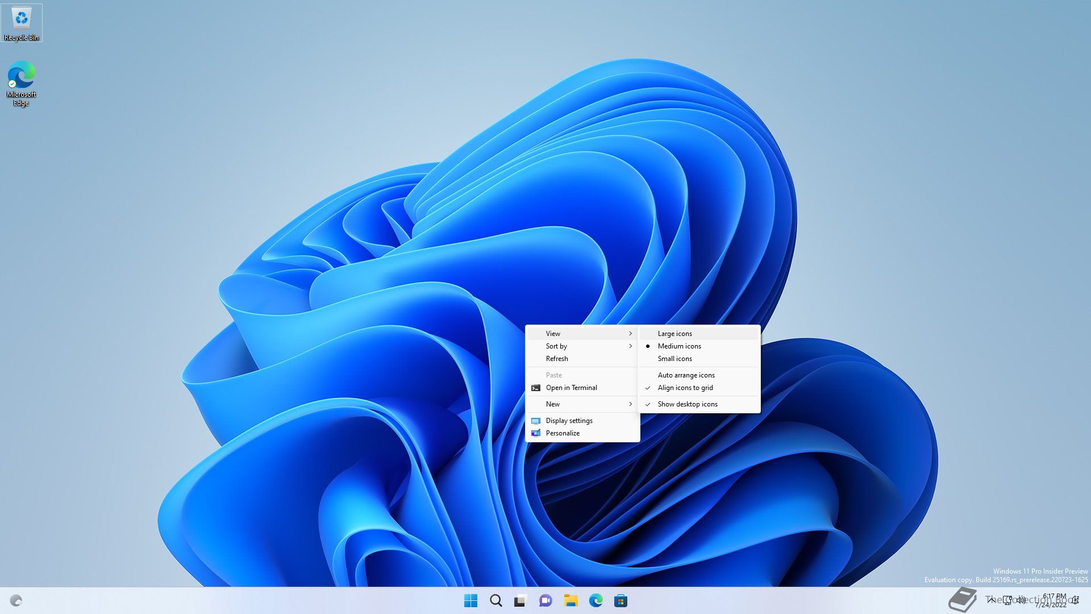
Task: Choose Refresh from the context menu
Action: coord(557,359)
